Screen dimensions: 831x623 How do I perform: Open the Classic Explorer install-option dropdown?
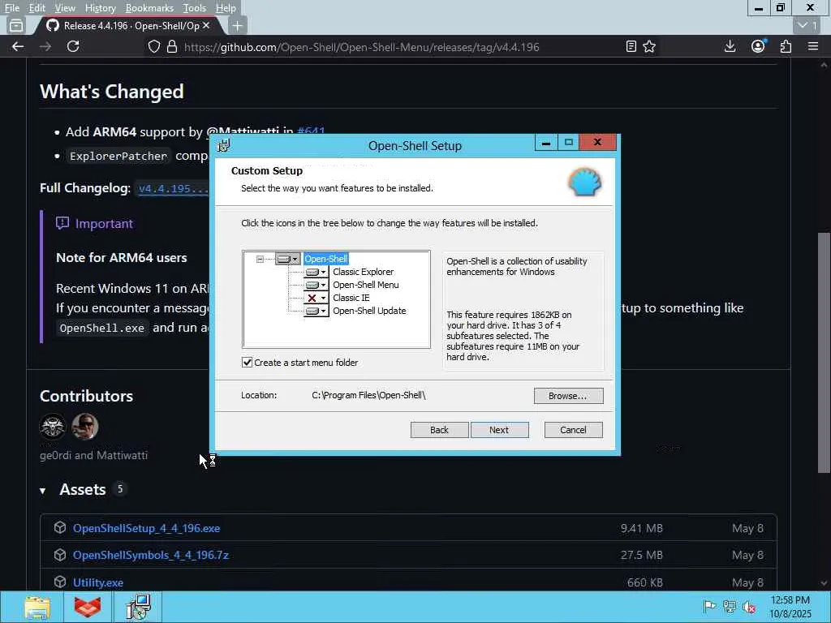click(x=316, y=272)
